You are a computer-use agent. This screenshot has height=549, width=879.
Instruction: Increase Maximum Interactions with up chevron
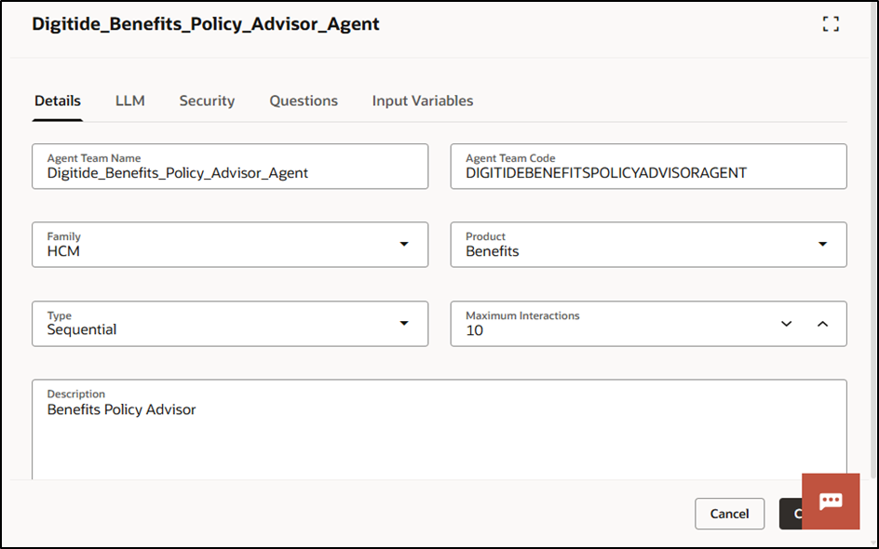coord(822,324)
